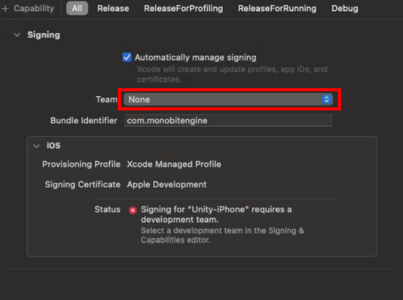Viewport: 403px width, 300px height.
Task: Click the Team dropdown blue stepper arrows
Action: (327, 99)
